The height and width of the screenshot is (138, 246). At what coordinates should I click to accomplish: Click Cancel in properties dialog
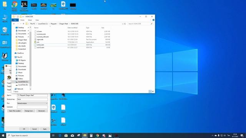tap(34, 129)
